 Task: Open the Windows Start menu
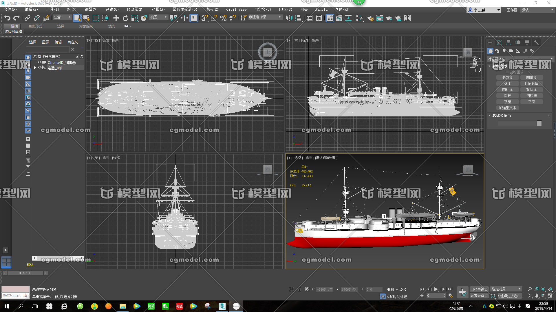pos(7,306)
